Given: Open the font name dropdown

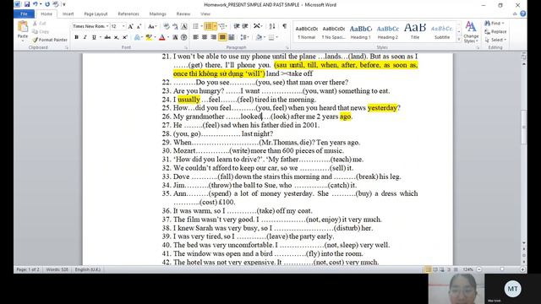Looking at the screenshot, I should click(107, 26).
